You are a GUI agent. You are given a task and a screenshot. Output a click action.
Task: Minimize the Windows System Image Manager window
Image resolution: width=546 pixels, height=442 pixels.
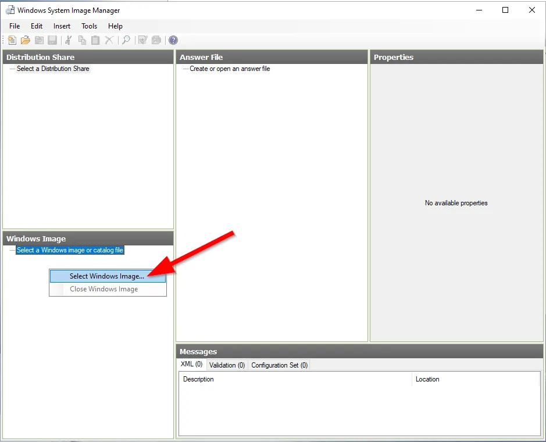pyautogui.click(x=479, y=10)
